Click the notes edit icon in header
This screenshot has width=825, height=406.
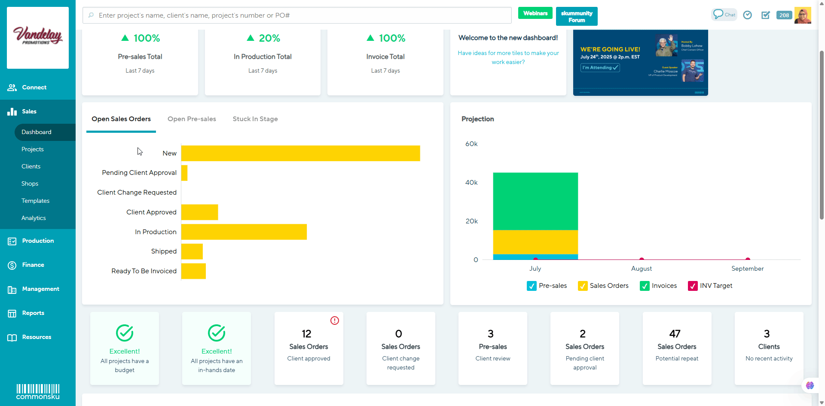(766, 15)
